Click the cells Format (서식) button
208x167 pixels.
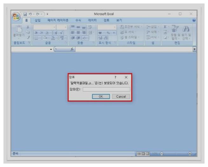click(x=152, y=37)
